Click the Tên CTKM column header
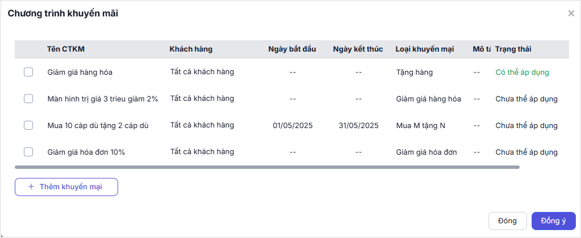Screen dimensions: 581x238 click(66, 49)
